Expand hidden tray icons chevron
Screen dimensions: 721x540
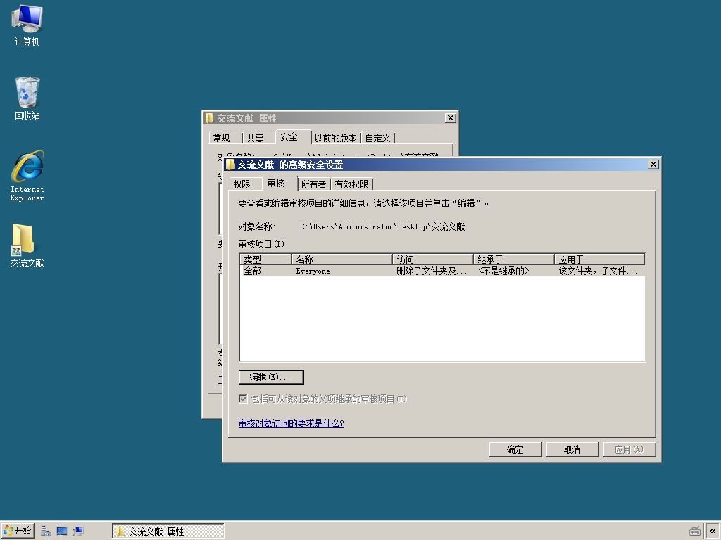pyautogui.click(x=713, y=532)
